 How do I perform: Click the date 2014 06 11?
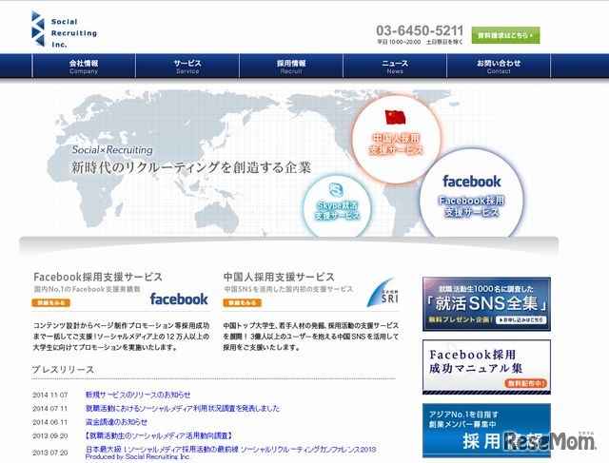click(50, 422)
